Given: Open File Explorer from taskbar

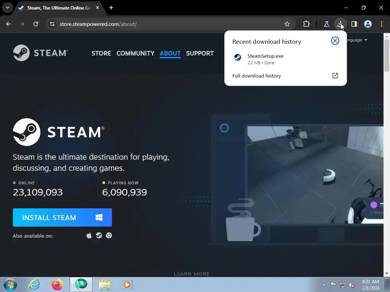Looking at the screenshot, I should [105, 284].
